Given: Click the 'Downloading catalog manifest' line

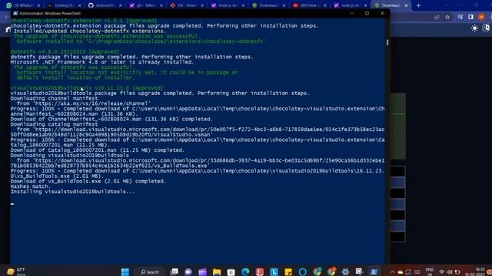Looking at the screenshot, I should [x=54, y=124].
